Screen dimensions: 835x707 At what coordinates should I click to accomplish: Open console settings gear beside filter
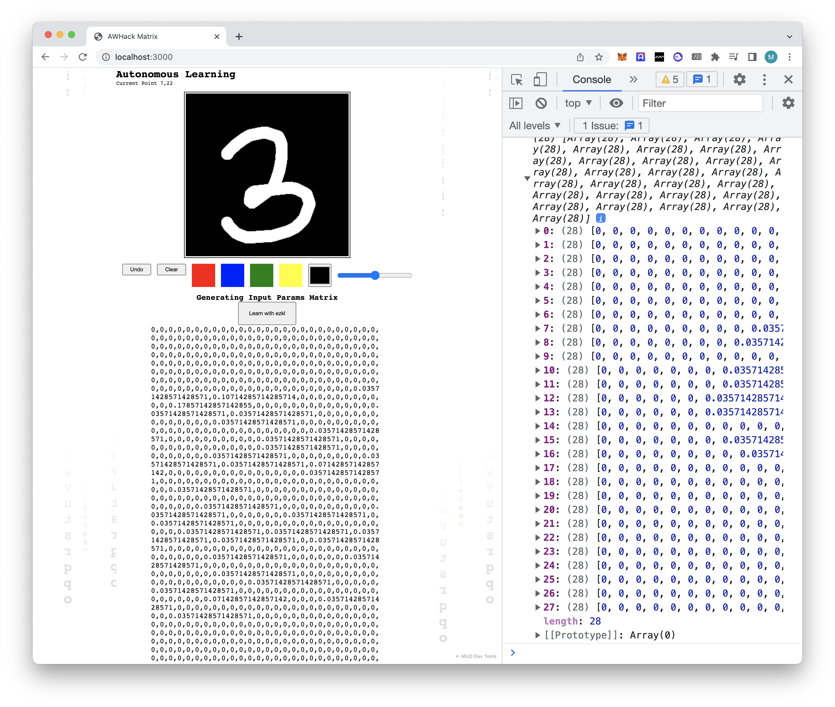tap(788, 103)
